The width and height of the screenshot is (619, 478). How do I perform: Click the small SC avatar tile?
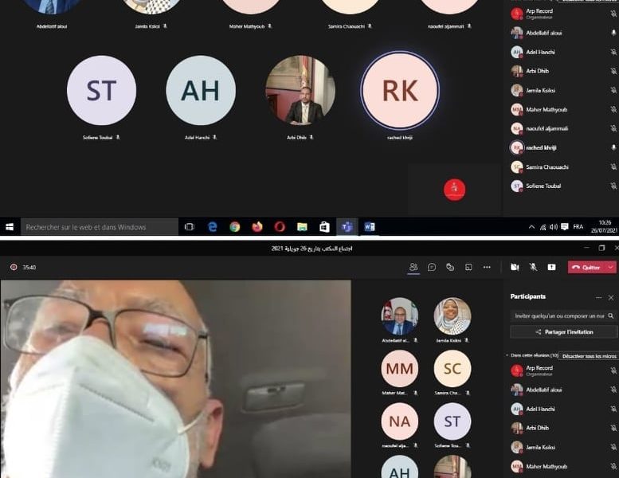[x=452, y=369]
